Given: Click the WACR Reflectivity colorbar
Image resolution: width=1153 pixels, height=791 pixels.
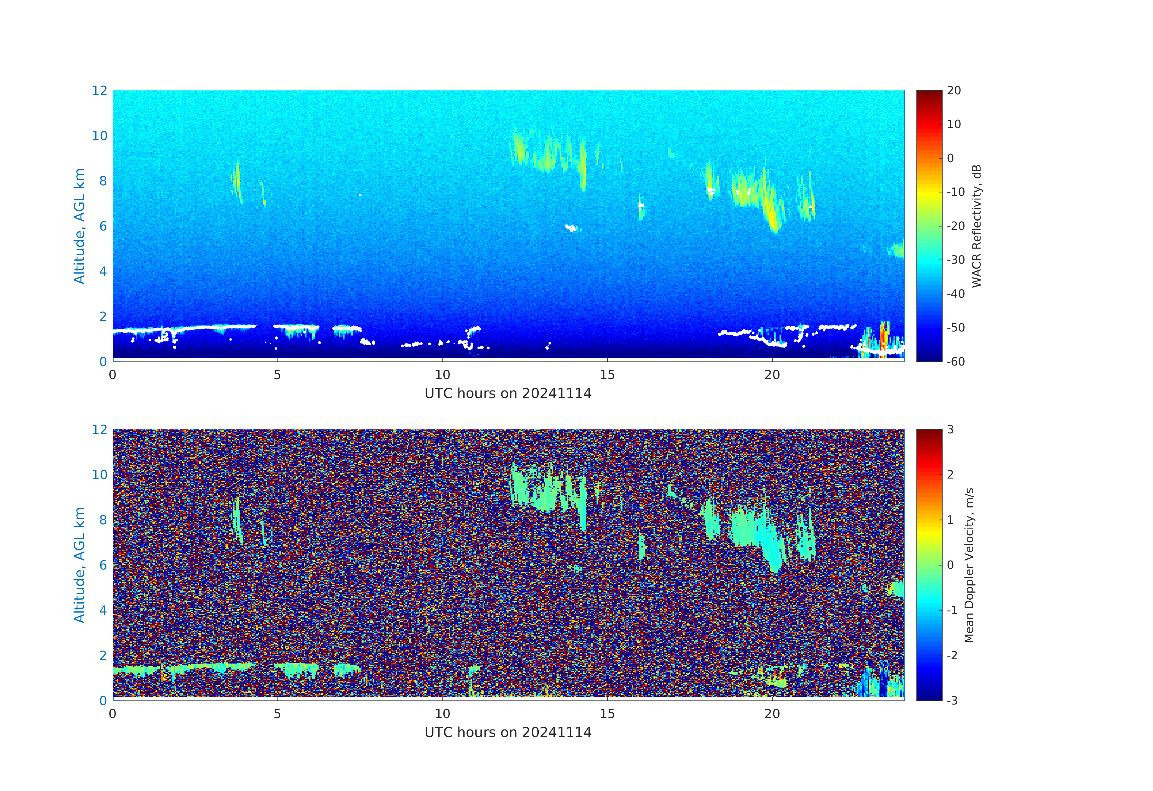Looking at the screenshot, I should (x=929, y=226).
